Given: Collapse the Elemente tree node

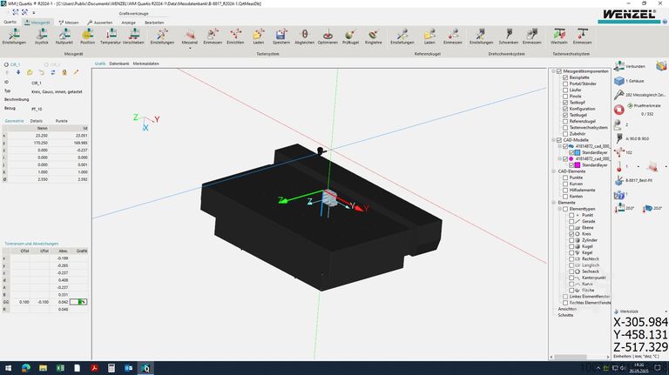Looking at the screenshot, I should pyautogui.click(x=553, y=203).
